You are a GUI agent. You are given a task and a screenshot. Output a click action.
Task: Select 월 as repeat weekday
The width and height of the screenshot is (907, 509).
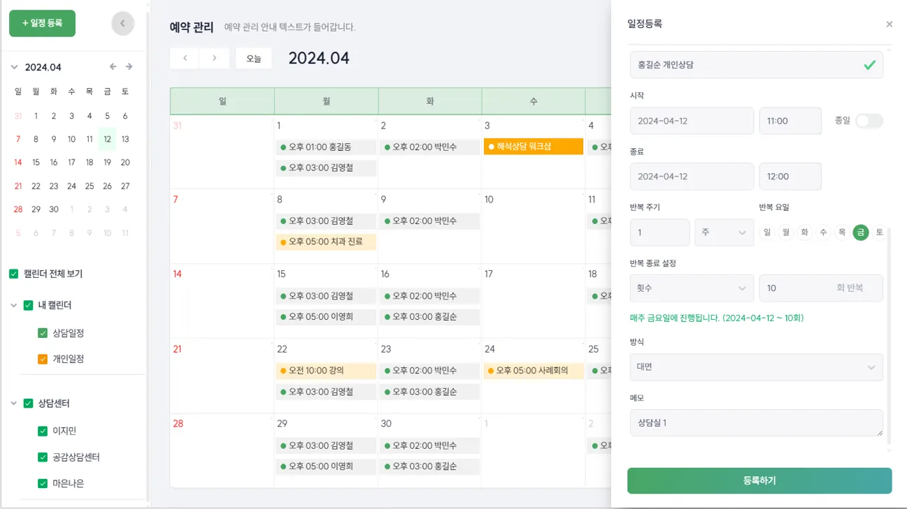pos(786,233)
